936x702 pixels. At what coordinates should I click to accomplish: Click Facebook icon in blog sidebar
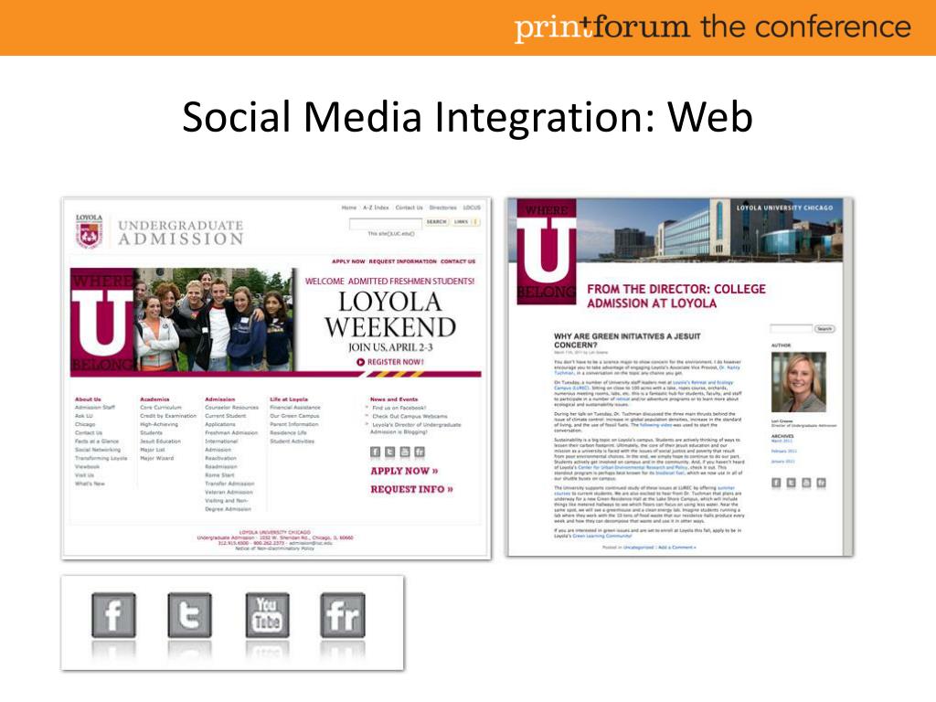click(x=776, y=483)
